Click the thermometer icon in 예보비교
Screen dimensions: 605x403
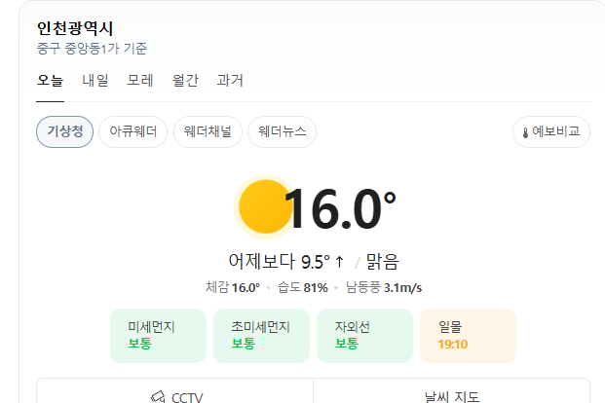point(525,132)
